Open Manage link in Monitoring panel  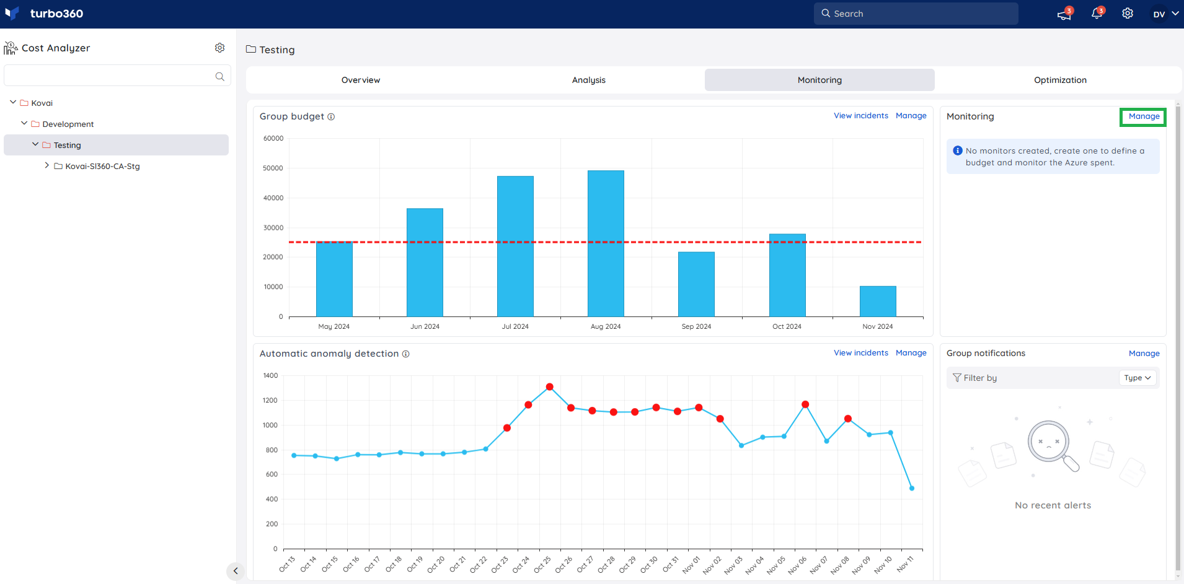1144,116
